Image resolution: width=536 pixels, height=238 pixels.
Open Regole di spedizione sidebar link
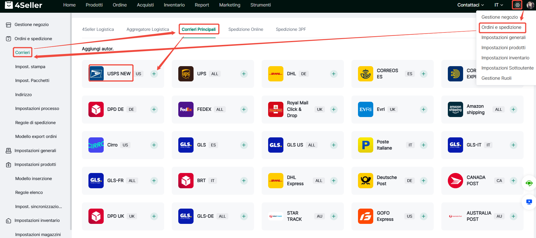35,123
